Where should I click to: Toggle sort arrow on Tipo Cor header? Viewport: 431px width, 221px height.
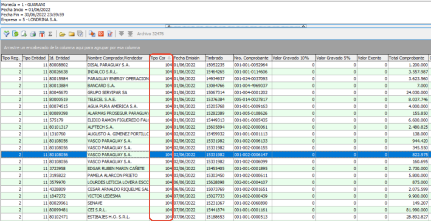[169, 58]
